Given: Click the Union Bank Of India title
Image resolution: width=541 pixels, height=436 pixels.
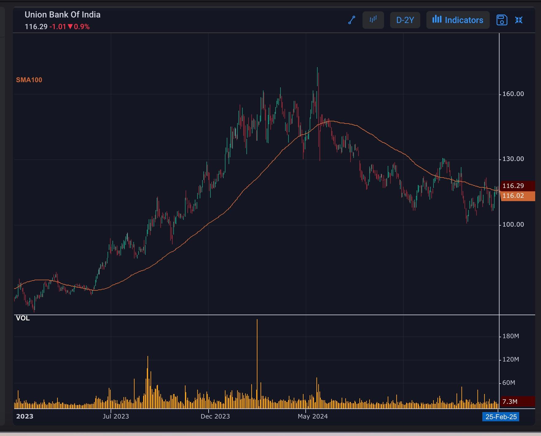Looking at the screenshot, I should pos(63,15).
